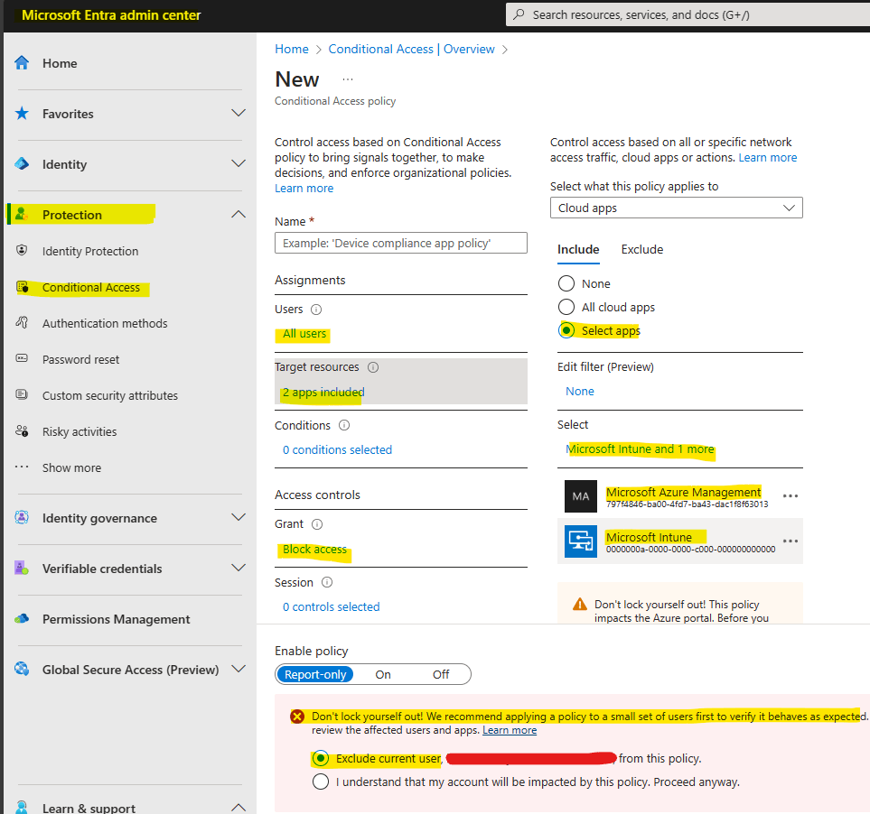Click the Risky activities icon
This screenshot has width=870, height=814.
click(x=22, y=431)
